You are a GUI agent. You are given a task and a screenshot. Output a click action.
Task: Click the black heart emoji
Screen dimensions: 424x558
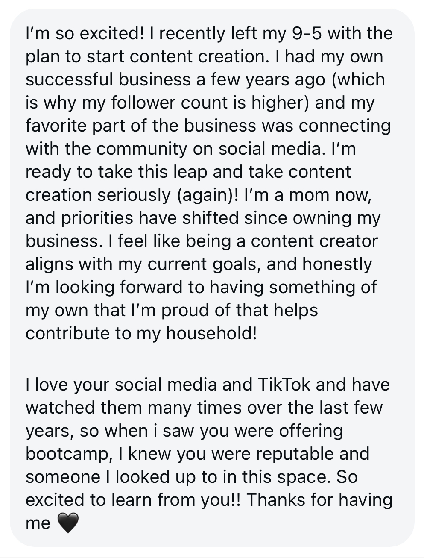67,523
